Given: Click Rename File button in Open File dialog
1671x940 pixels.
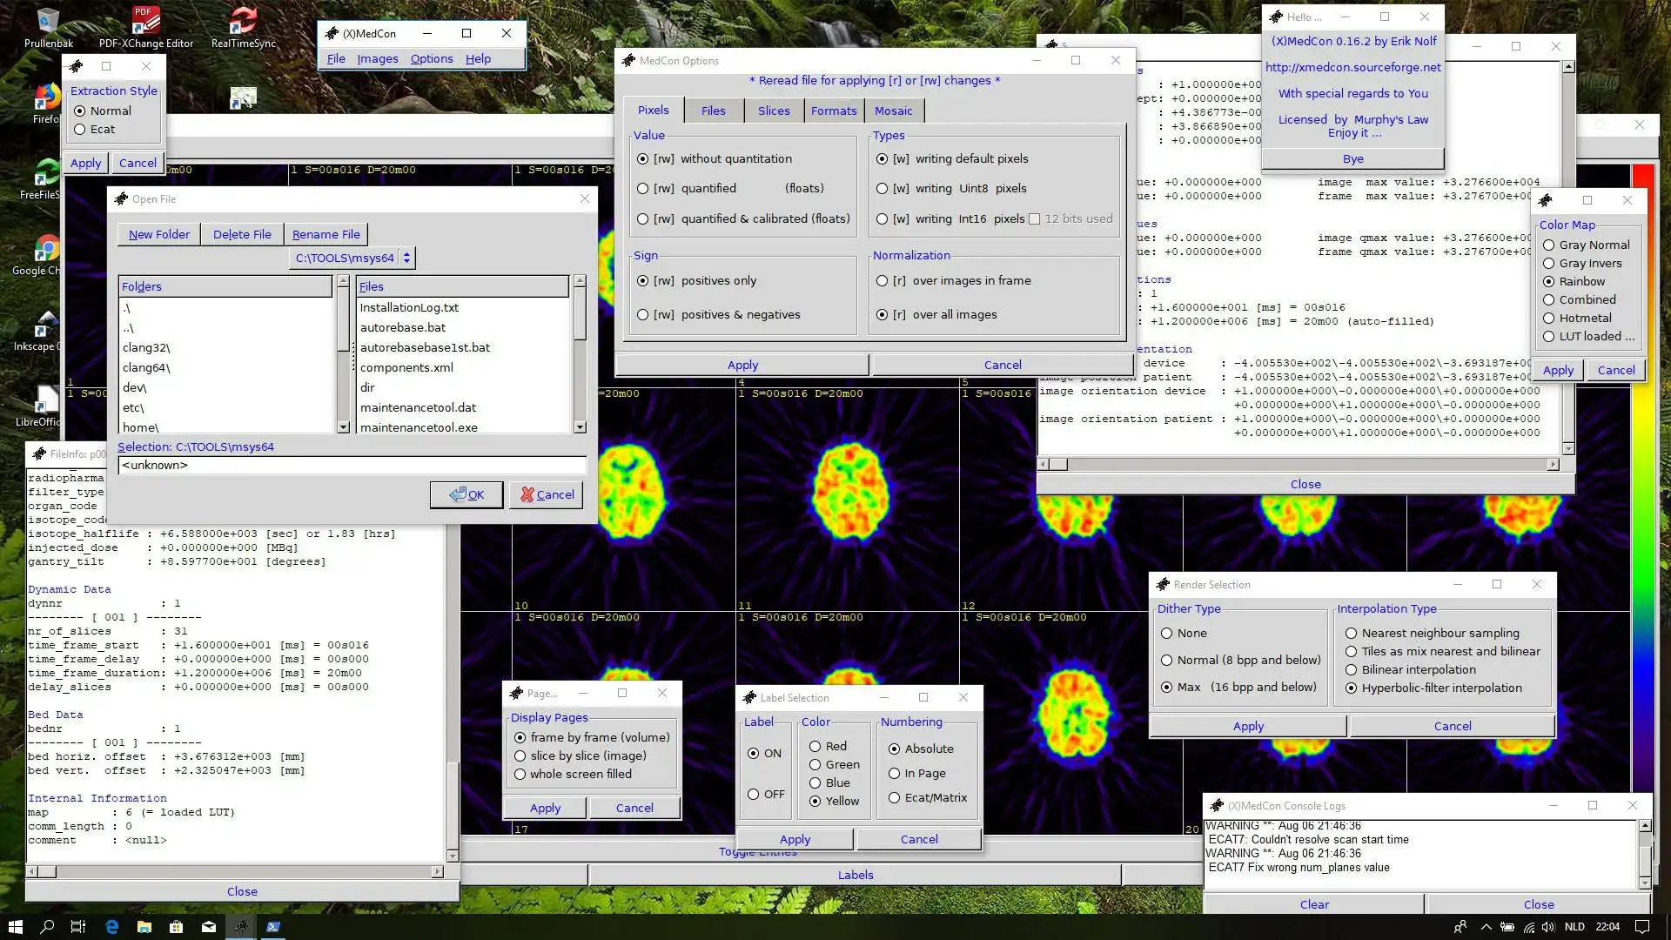Looking at the screenshot, I should click(x=325, y=234).
